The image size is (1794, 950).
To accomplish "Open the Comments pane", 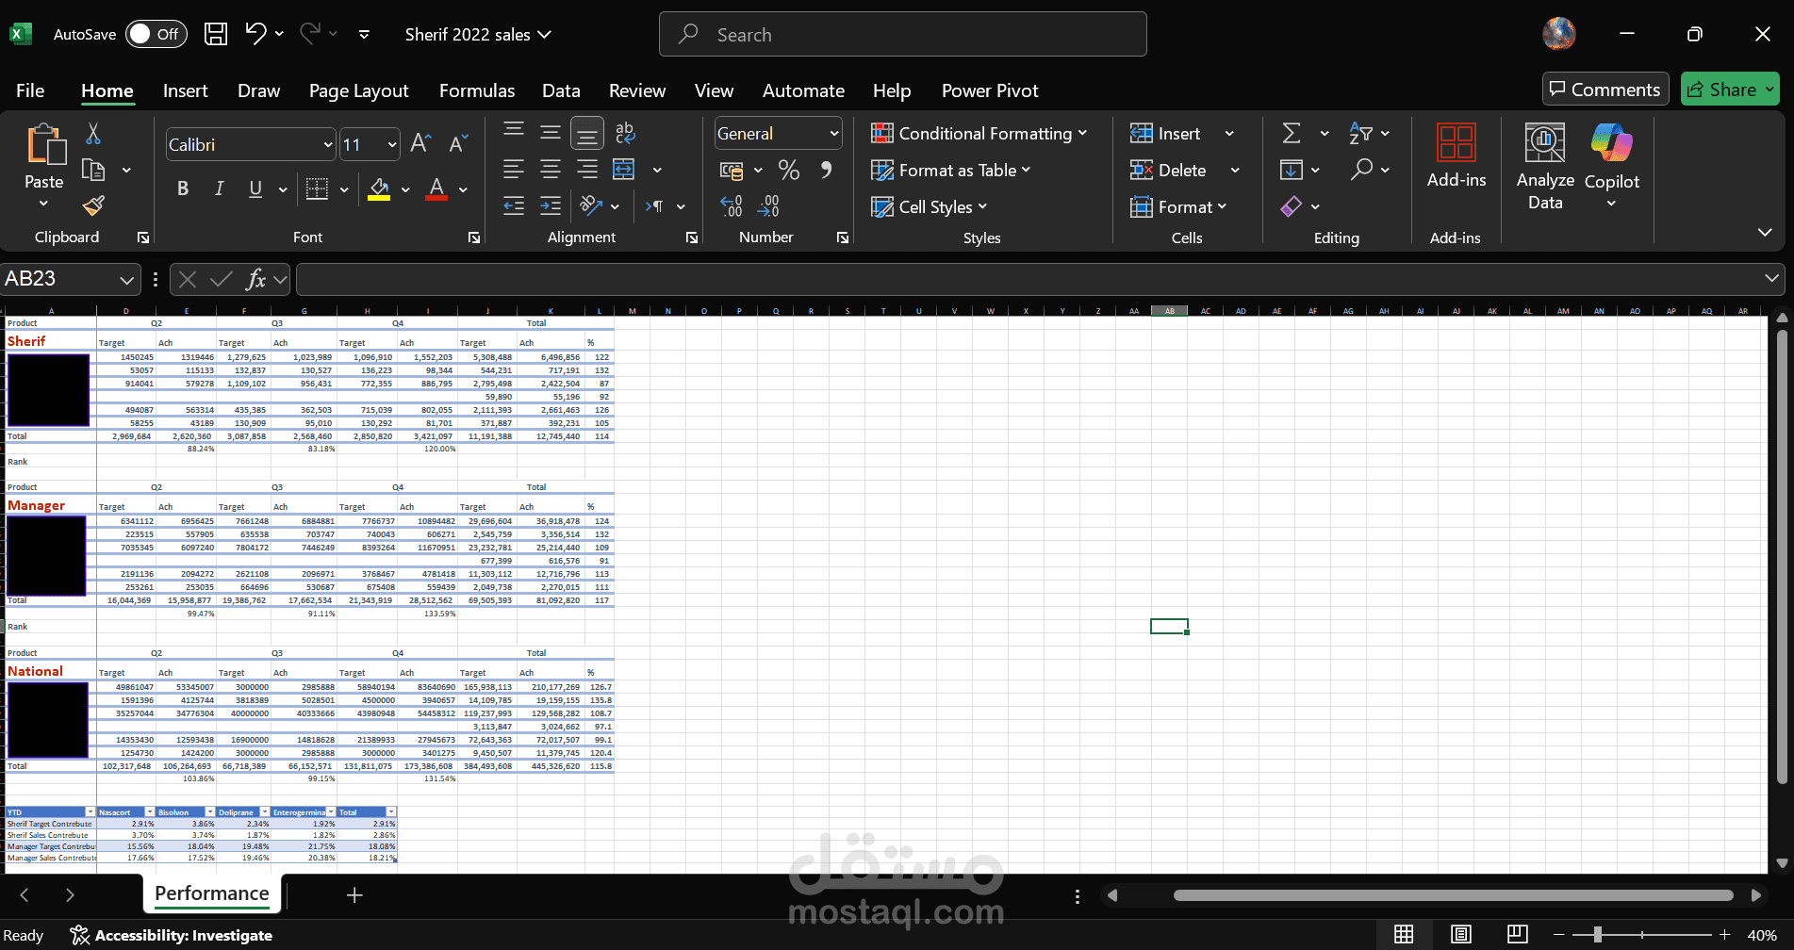I will click(x=1605, y=90).
